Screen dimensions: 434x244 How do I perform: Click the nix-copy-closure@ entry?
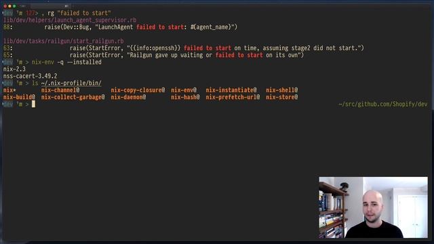click(x=138, y=90)
